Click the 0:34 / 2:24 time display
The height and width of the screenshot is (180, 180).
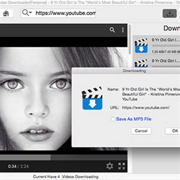click(18, 166)
